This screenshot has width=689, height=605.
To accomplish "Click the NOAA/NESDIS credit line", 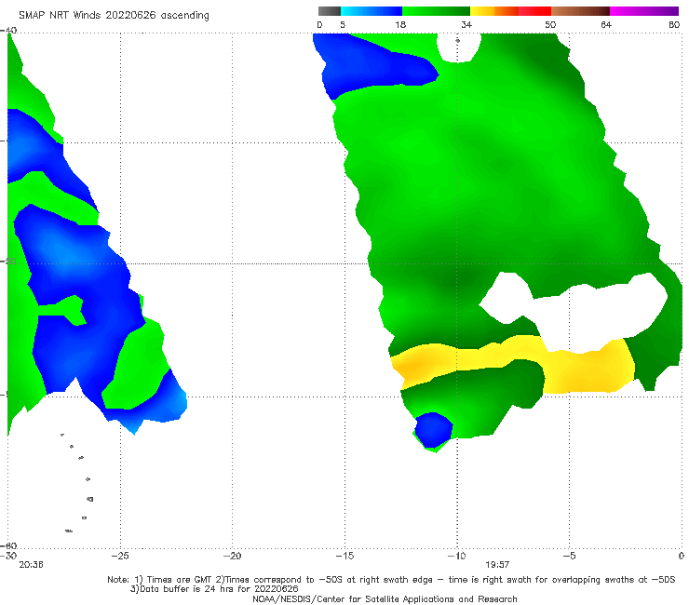I will click(x=385, y=598).
